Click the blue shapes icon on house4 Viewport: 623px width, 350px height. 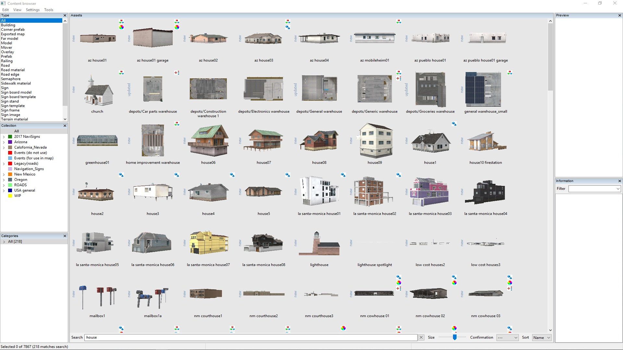[x=232, y=175]
